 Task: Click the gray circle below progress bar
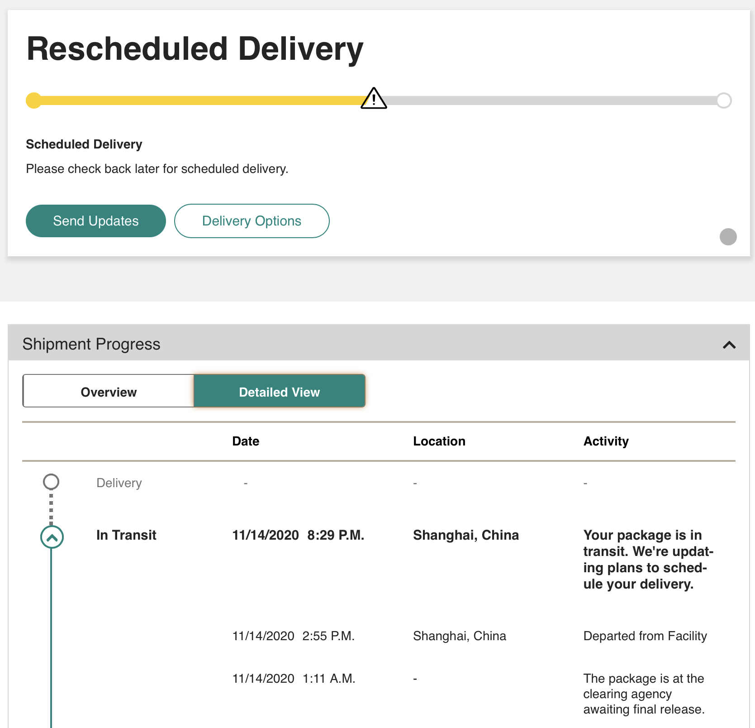(x=728, y=236)
